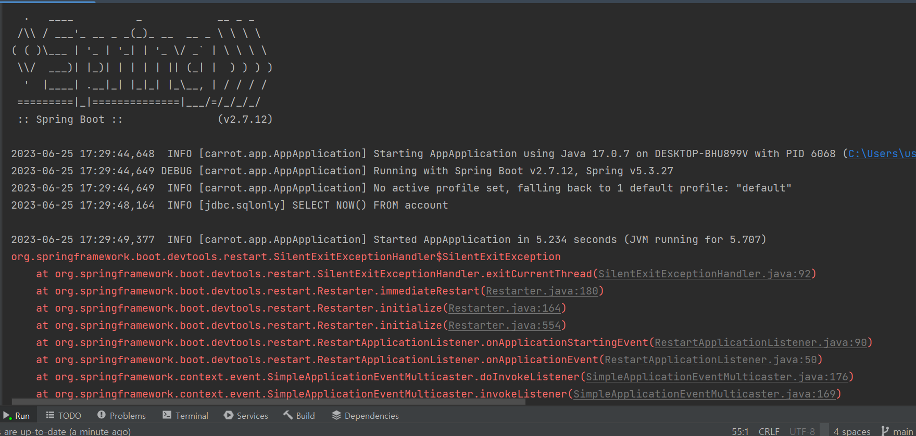This screenshot has width=916, height=436.
Task: Open the '4 spaces' indent settings
Action: click(x=851, y=431)
